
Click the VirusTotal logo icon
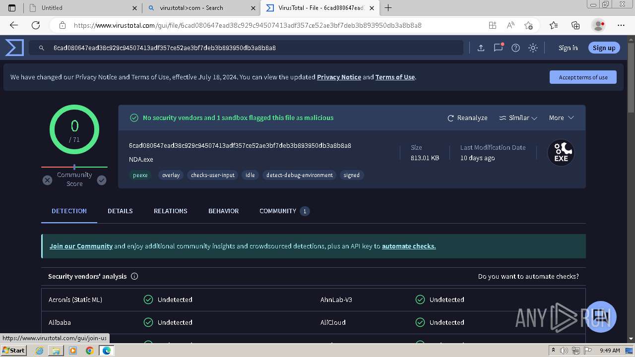(14, 48)
